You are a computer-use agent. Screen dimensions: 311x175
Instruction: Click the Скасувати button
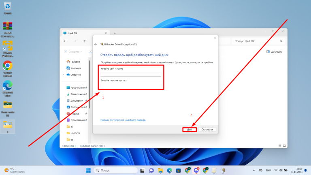click(x=207, y=130)
